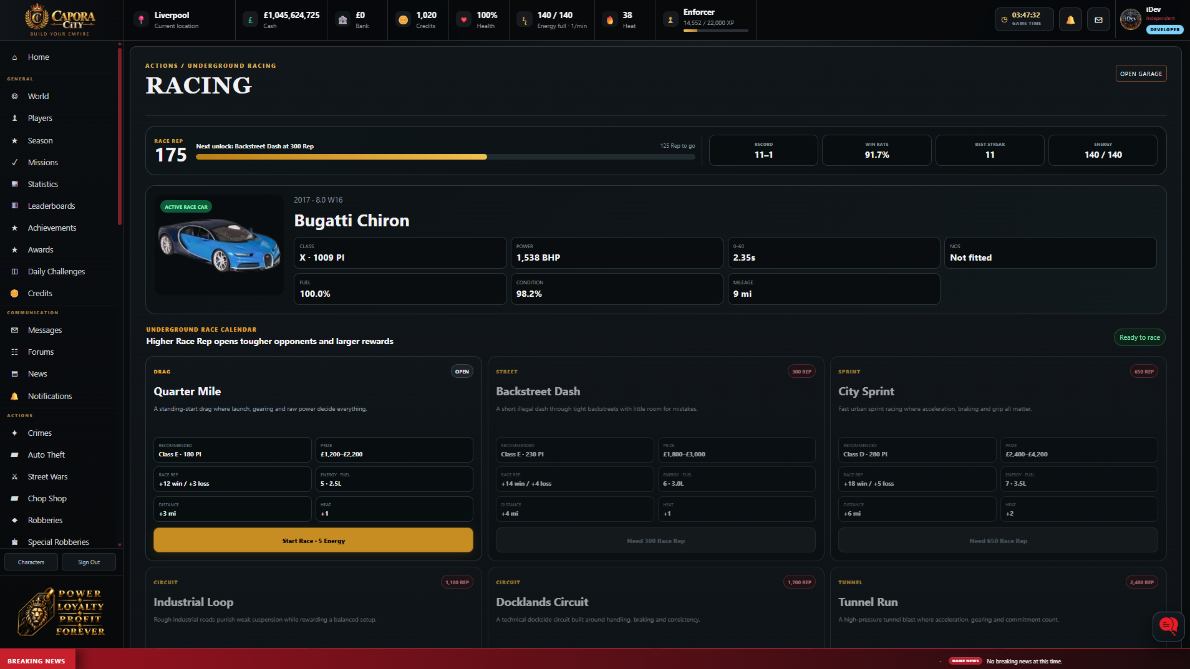
Task: Click the sidebar scroll down arrow
Action: click(119, 545)
